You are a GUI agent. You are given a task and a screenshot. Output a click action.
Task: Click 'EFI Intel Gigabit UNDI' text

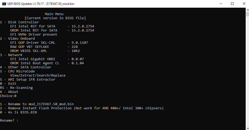pyautogui.click(x=33, y=59)
